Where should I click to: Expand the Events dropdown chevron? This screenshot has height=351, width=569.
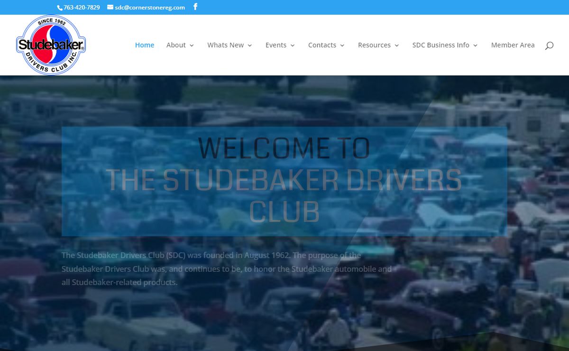click(293, 46)
